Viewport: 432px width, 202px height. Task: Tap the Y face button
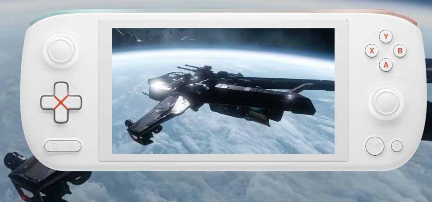(x=386, y=36)
